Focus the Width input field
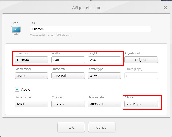Image resolution: width=172 pixels, height=137 pixels. coord(68,60)
